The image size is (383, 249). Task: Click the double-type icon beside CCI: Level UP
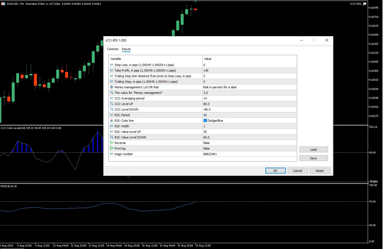(x=111, y=104)
